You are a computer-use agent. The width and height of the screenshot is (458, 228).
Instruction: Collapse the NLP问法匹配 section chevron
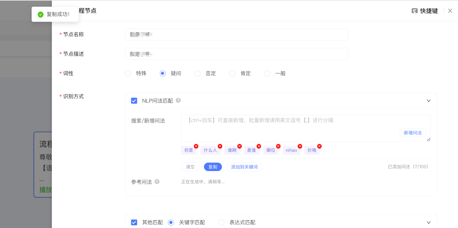click(429, 101)
